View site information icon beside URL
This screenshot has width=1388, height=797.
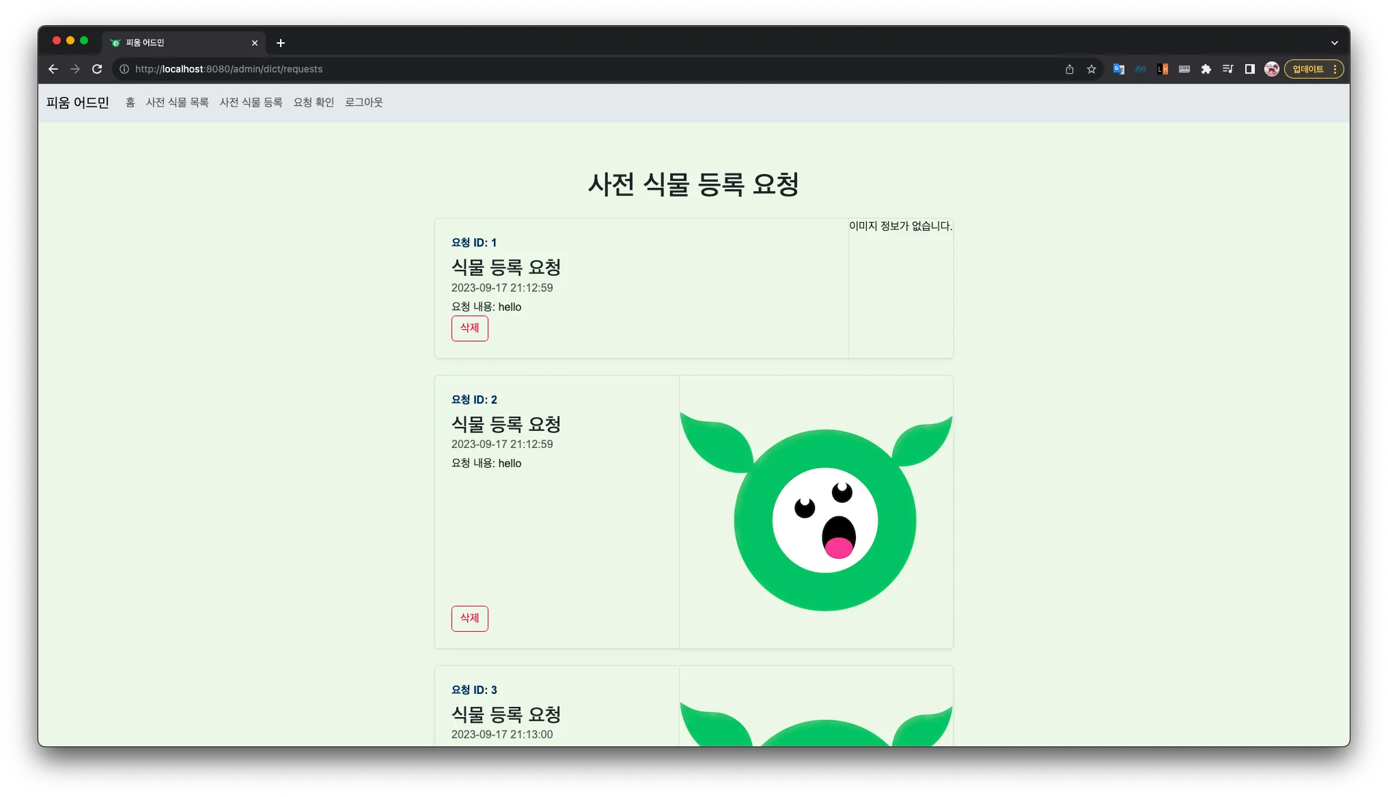pos(124,69)
